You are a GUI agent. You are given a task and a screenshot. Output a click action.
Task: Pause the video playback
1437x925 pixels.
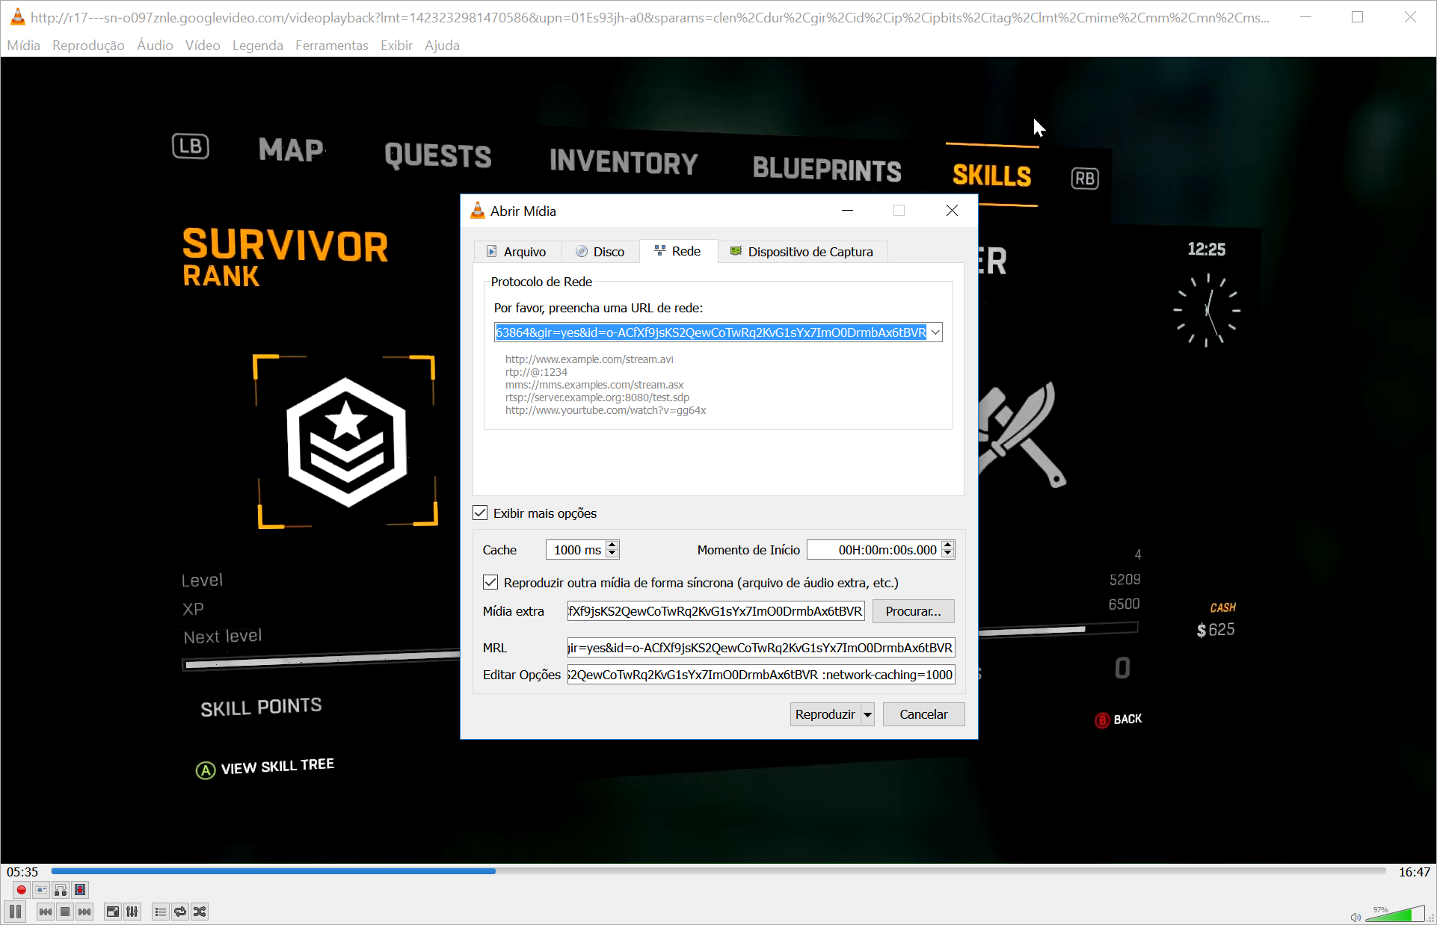tap(16, 912)
